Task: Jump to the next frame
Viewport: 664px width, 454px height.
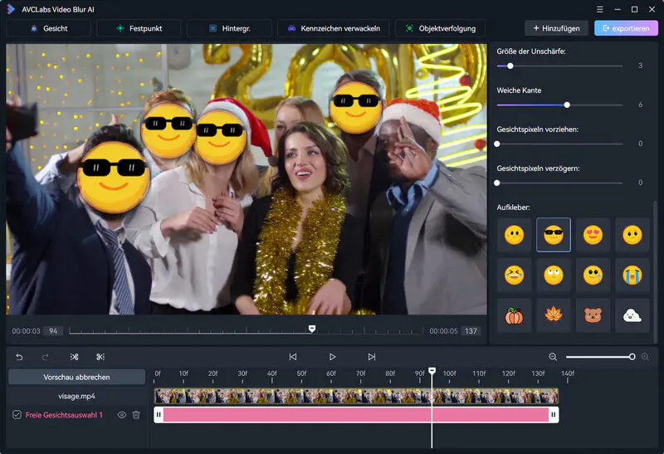Action: 371,357
